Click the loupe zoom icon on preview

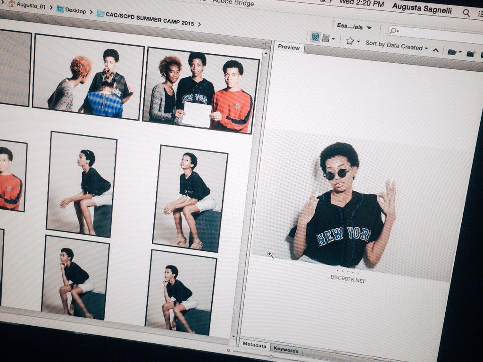(x=270, y=254)
